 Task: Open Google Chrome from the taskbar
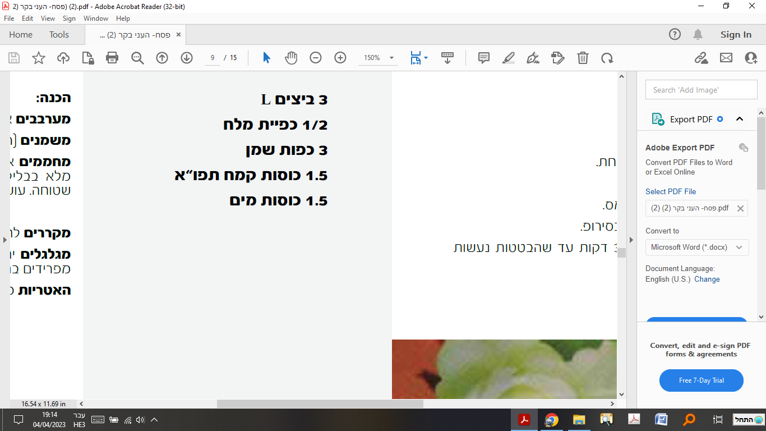[x=552, y=420]
